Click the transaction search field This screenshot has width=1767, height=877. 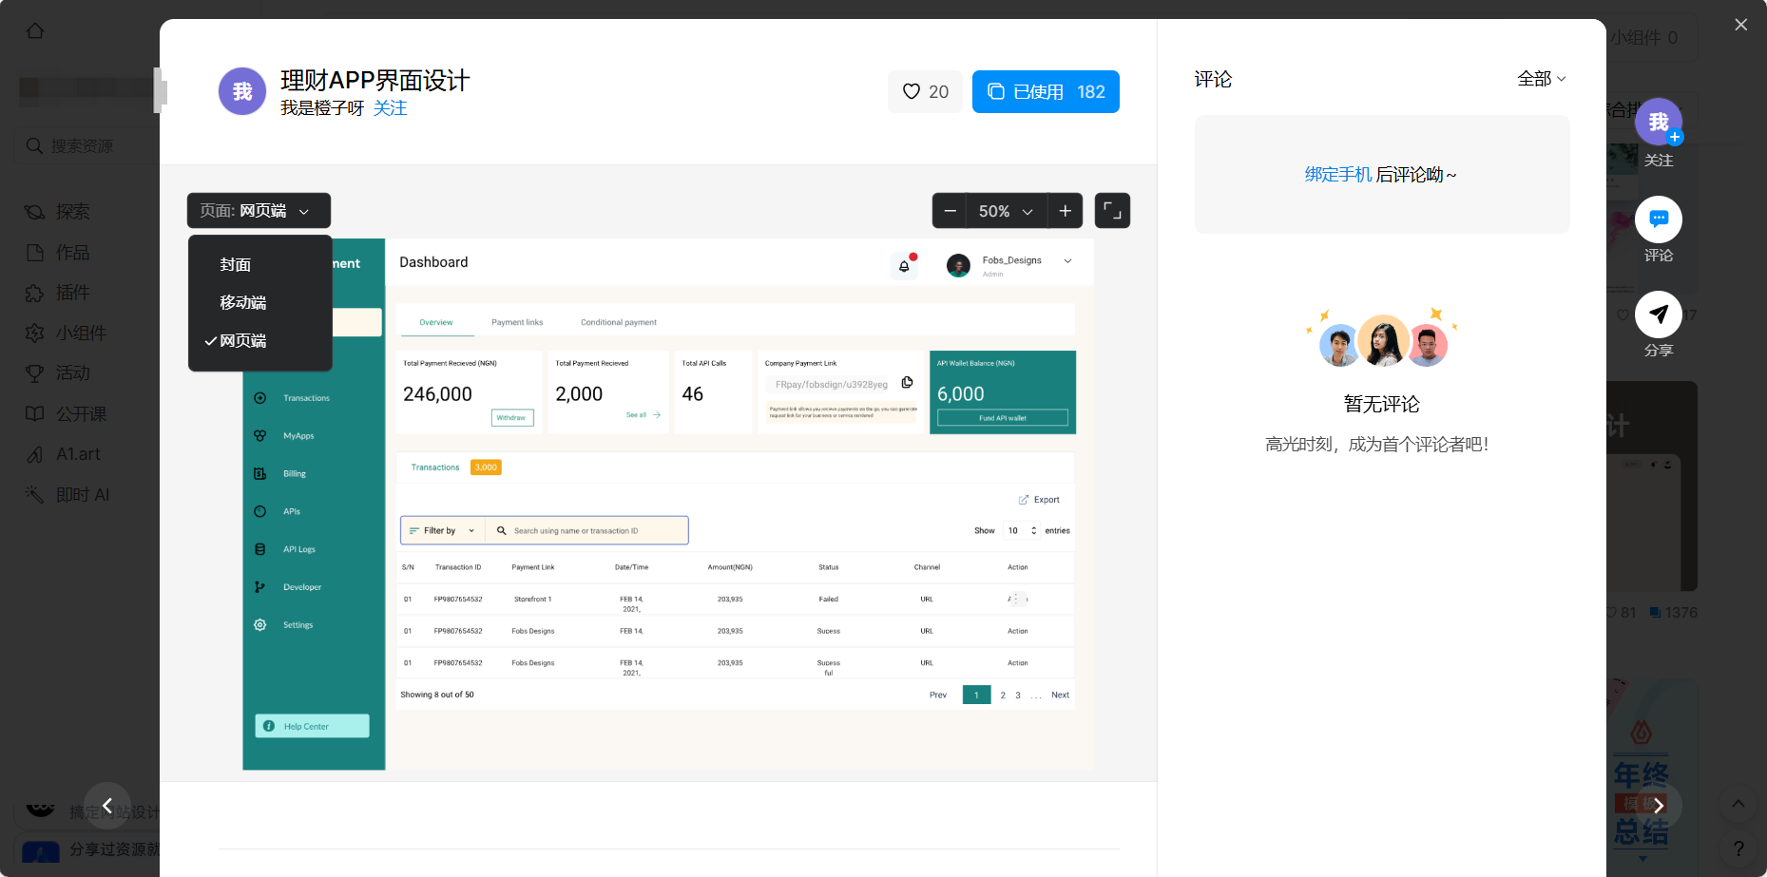(587, 531)
